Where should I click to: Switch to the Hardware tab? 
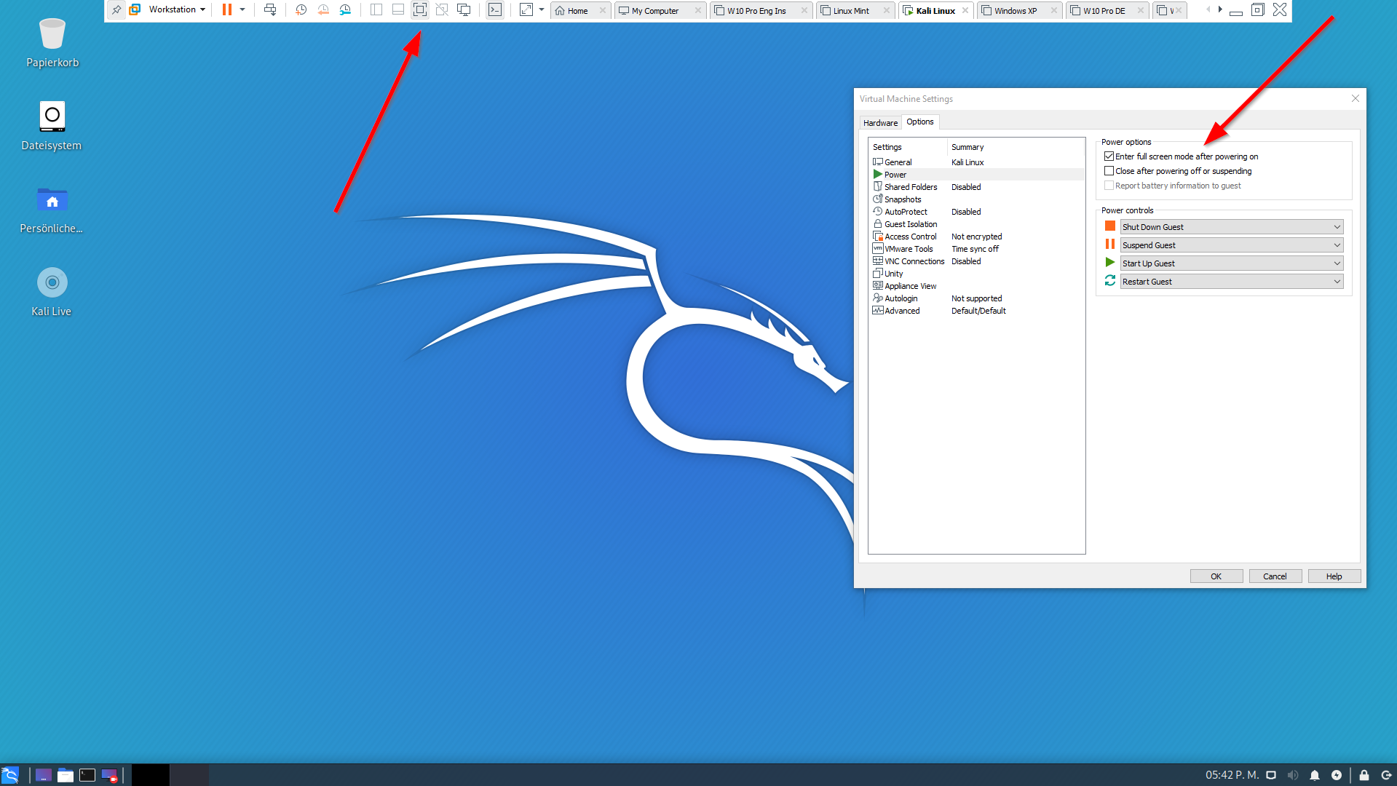point(880,123)
